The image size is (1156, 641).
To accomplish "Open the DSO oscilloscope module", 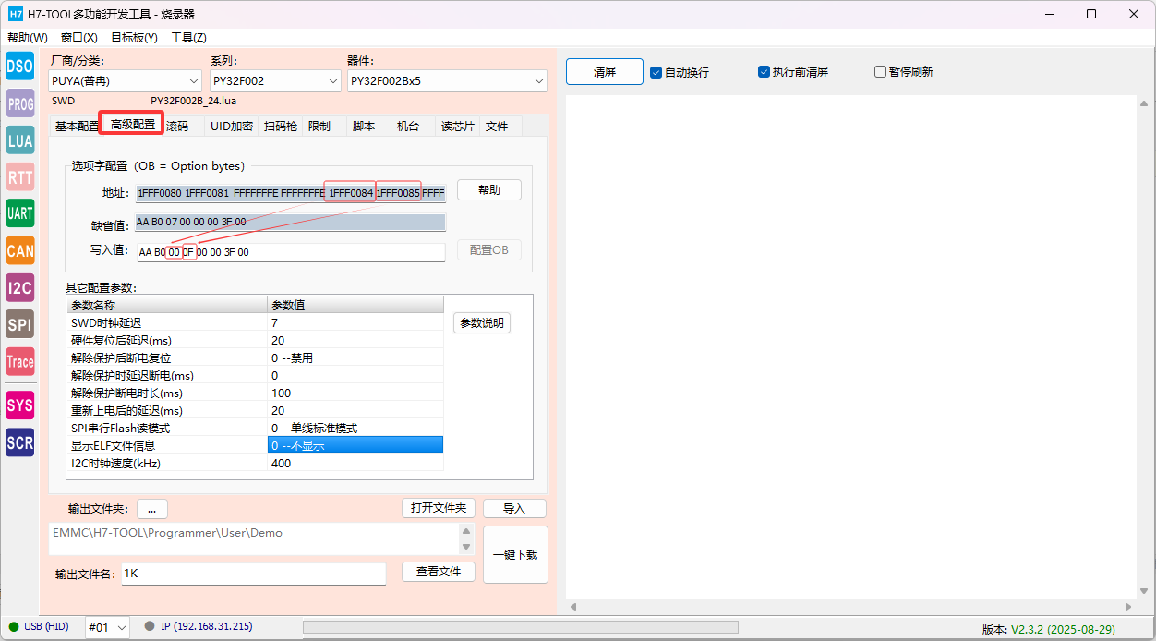I will click(19, 67).
